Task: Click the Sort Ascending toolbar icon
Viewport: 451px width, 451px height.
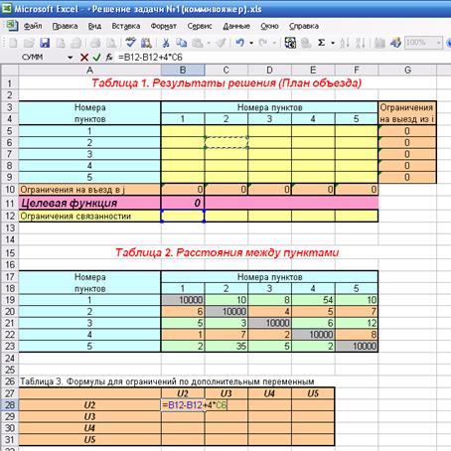Action: click(x=345, y=43)
